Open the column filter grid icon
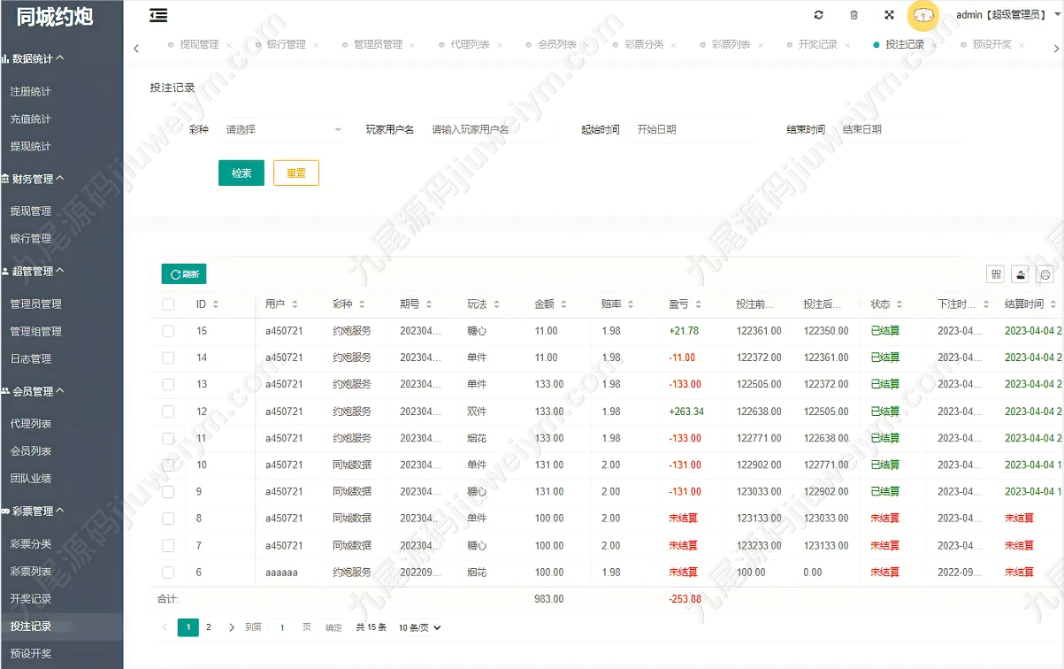1064x669 pixels. coord(996,274)
